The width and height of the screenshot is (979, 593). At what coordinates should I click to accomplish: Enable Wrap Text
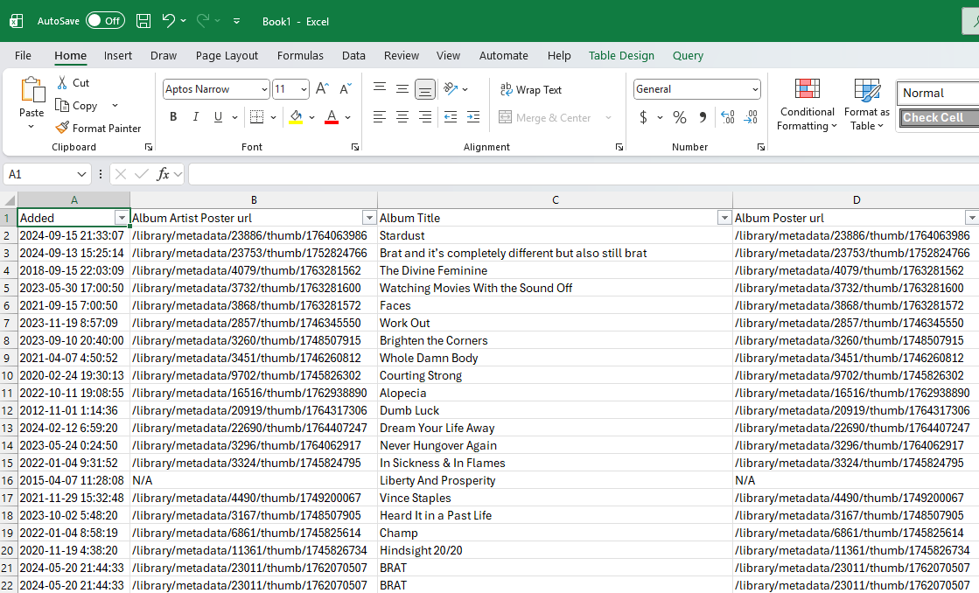(x=530, y=89)
